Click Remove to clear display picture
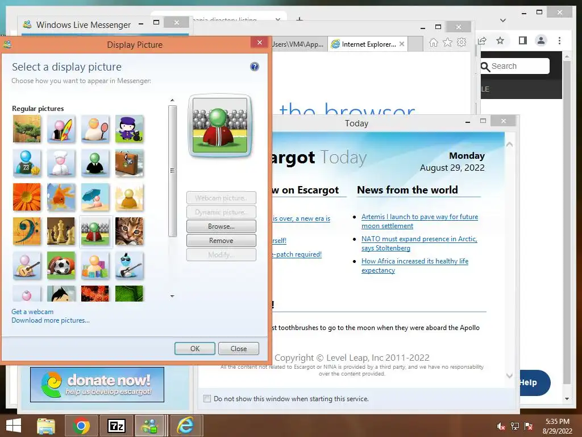The image size is (582, 437). pyautogui.click(x=221, y=241)
